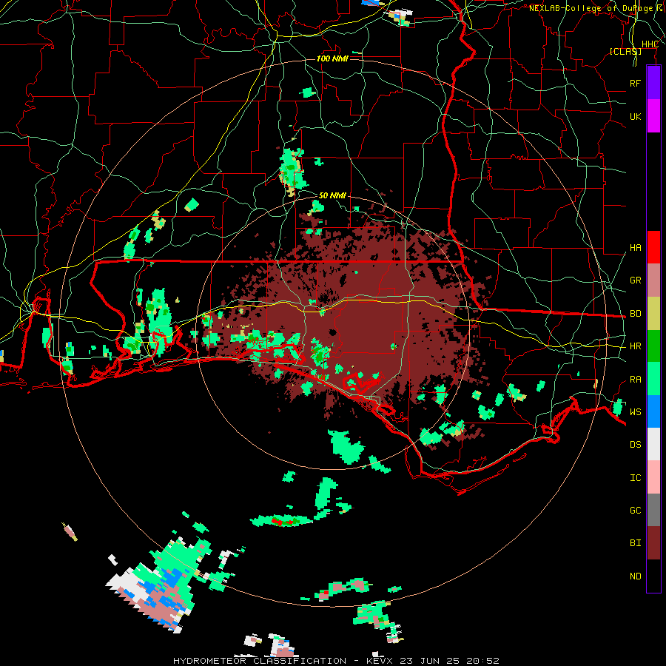The width and height of the screenshot is (666, 666).
Task: Click the "[CLAS]" label above the legend
Action: (x=625, y=52)
